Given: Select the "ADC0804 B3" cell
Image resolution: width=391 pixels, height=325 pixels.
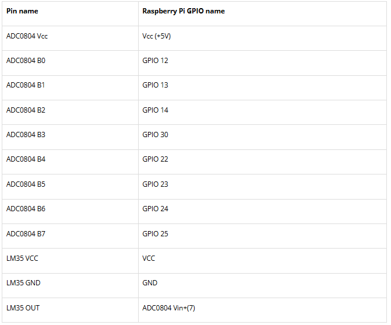Looking at the screenshot, I should [26, 135].
